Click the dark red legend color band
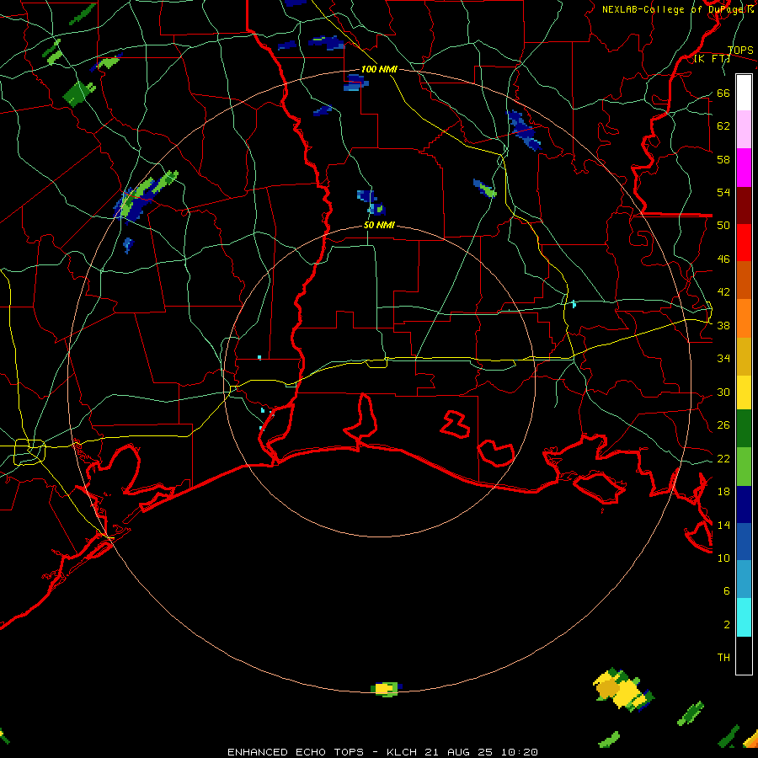Image resolution: width=758 pixels, height=758 pixels. tap(744, 205)
